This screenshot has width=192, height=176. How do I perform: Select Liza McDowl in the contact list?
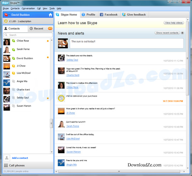[x=26, y=74]
